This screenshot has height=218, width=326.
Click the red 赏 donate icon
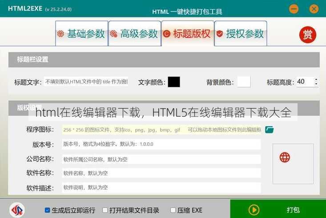tap(307, 35)
